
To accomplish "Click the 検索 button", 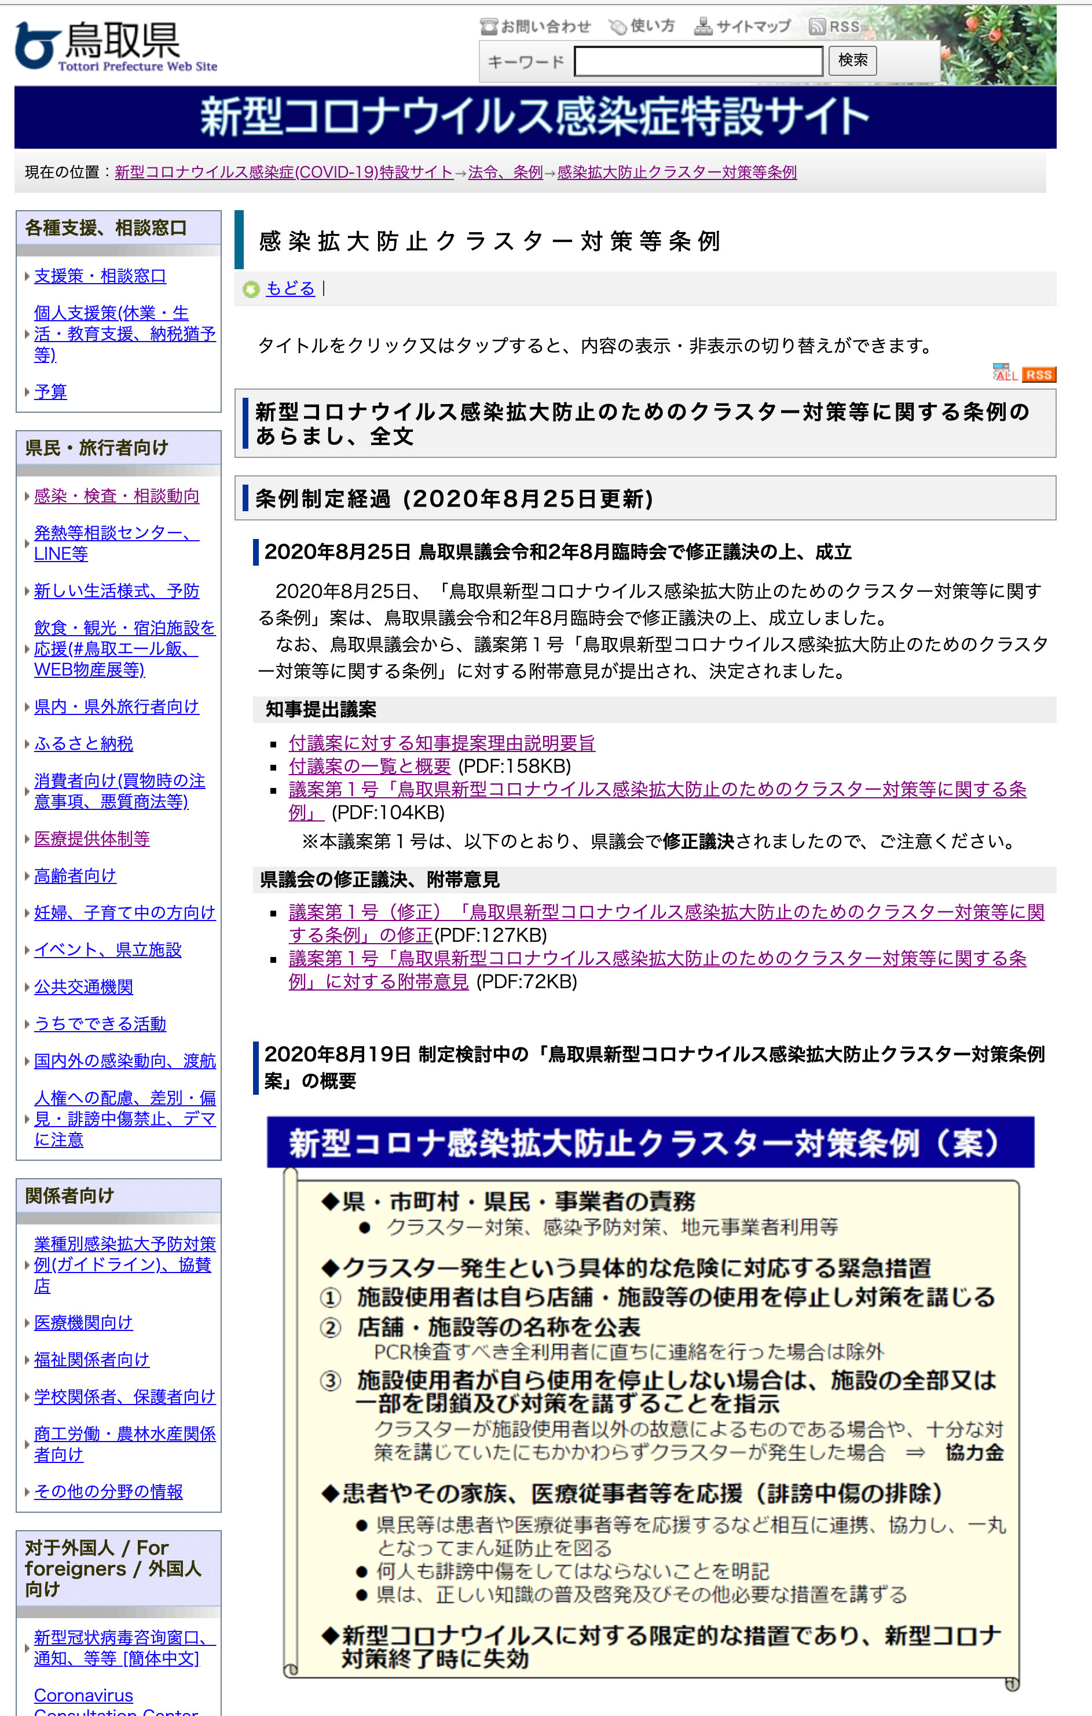I will (x=852, y=61).
